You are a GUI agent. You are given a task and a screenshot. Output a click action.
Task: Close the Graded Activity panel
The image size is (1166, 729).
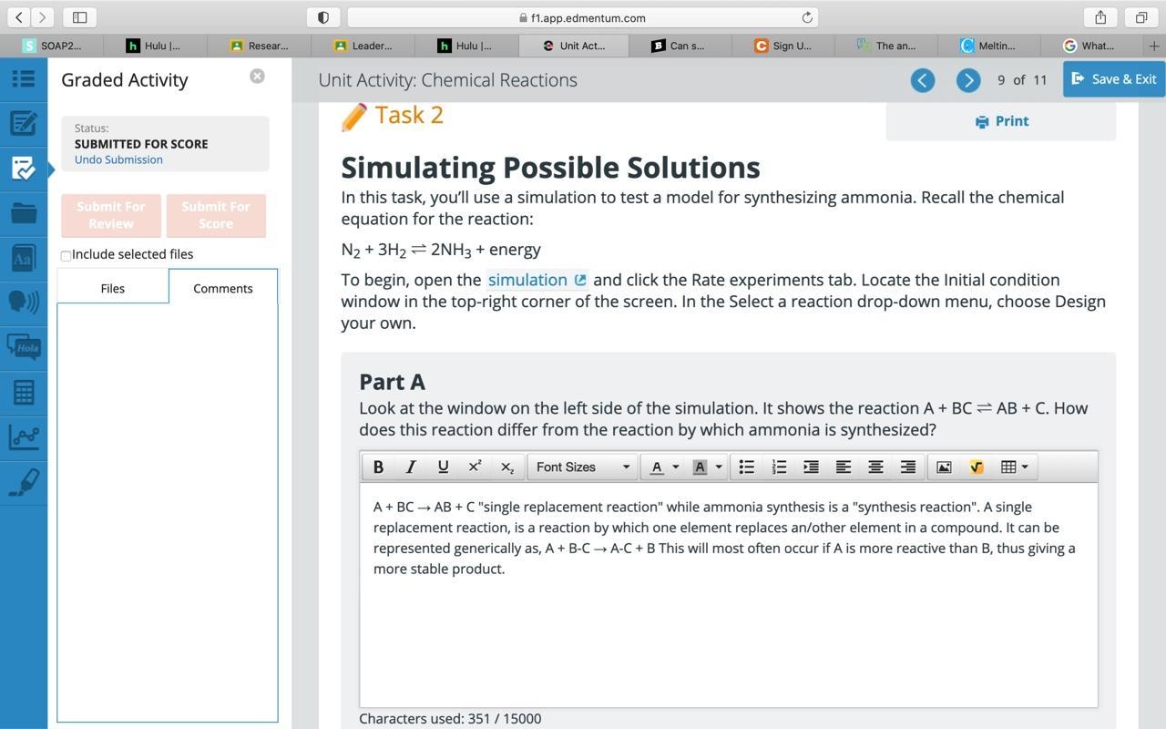click(257, 77)
